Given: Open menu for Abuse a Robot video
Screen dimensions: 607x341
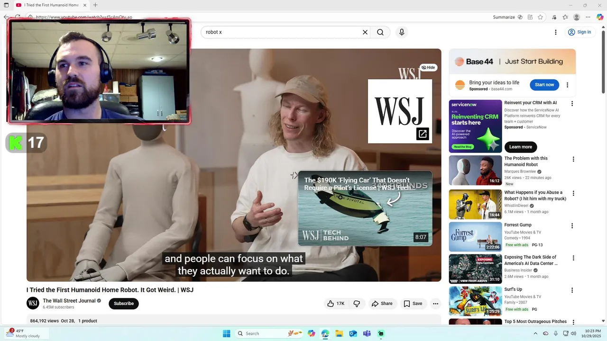Looking at the screenshot, I should (x=573, y=193).
